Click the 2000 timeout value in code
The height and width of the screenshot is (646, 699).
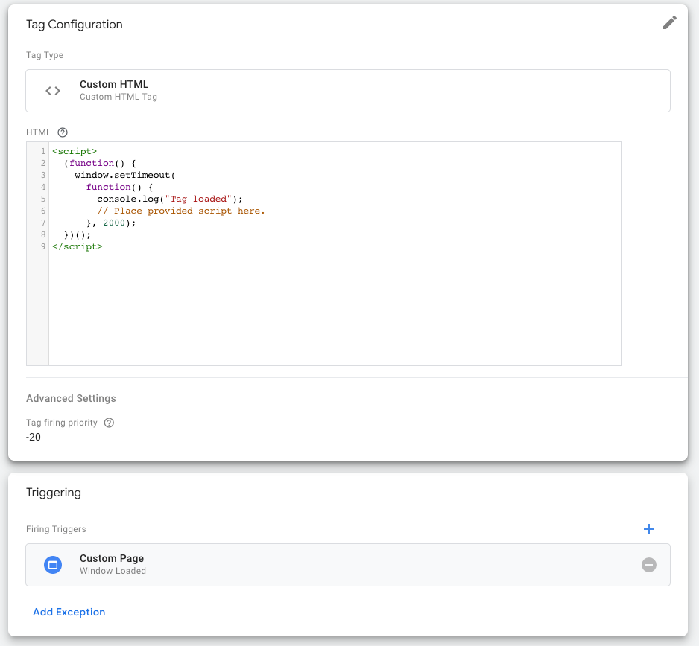point(114,223)
